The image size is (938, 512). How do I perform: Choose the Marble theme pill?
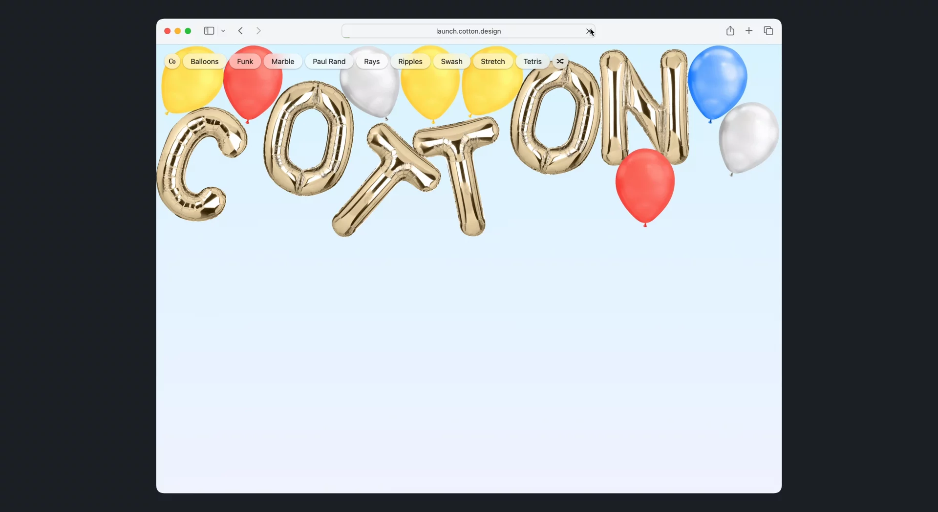[x=282, y=62]
